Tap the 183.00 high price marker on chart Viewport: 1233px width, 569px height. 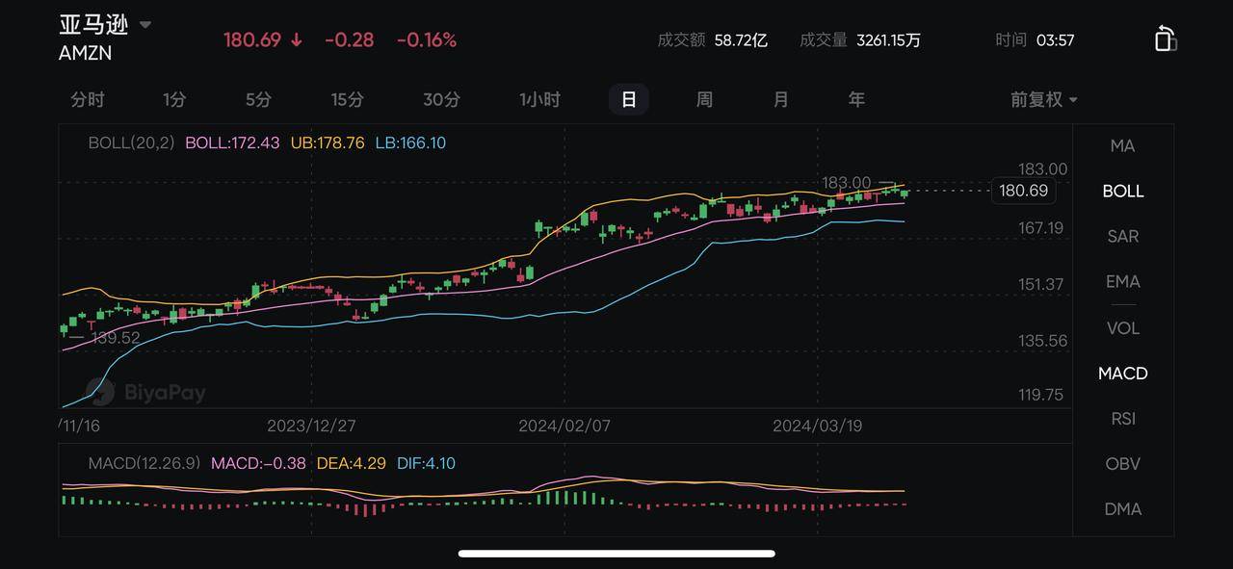846,182
